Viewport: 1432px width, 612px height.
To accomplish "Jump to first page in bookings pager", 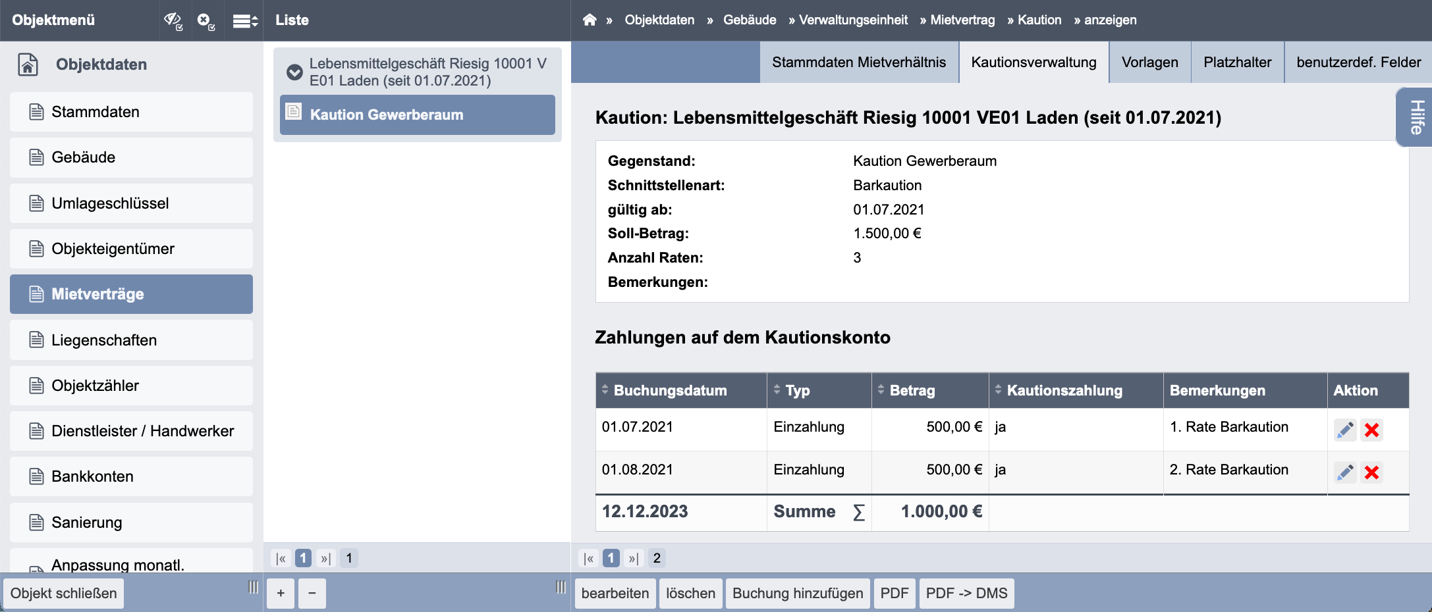I will (589, 559).
